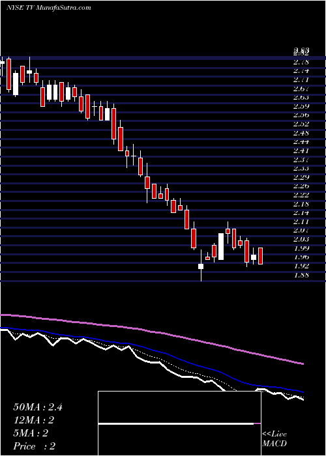Click the blue 12MA moving average line
Viewport: 326px width, 456px height.
point(151,349)
